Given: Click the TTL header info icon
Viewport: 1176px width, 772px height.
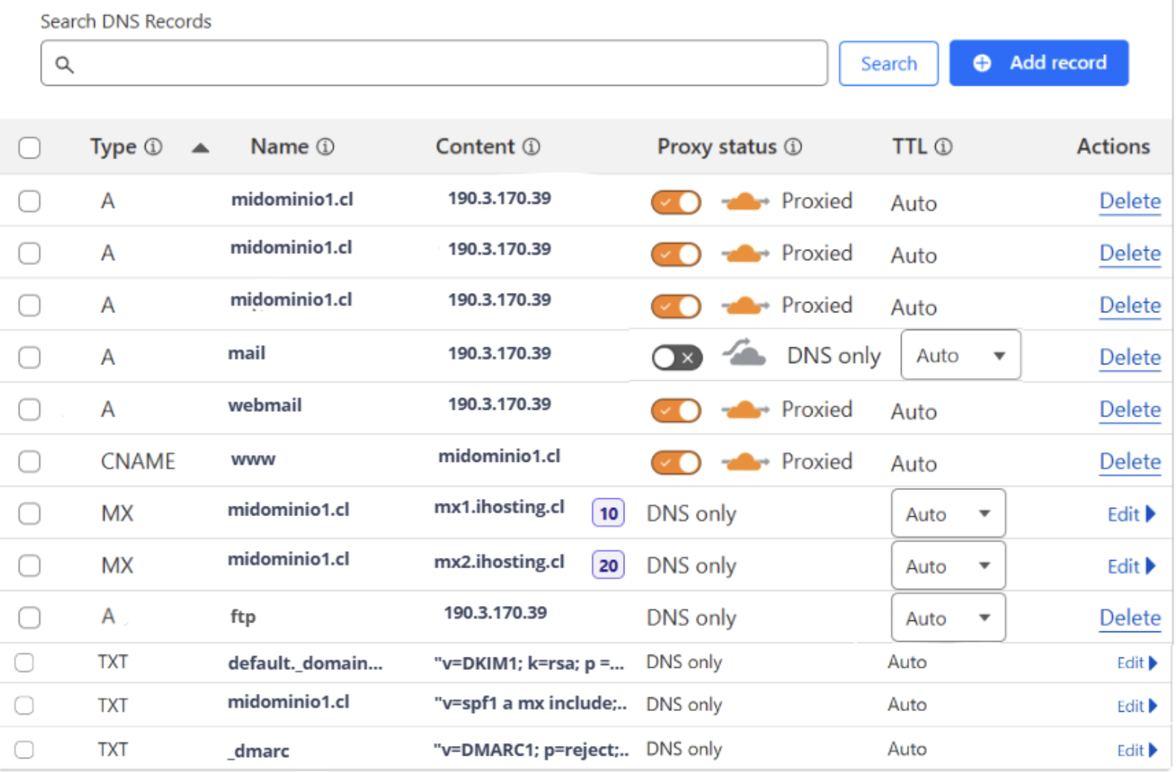Looking at the screenshot, I should coord(943,147).
